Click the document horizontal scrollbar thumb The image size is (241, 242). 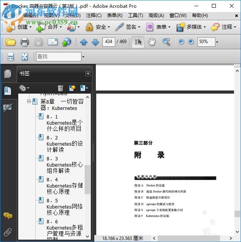tap(189, 238)
